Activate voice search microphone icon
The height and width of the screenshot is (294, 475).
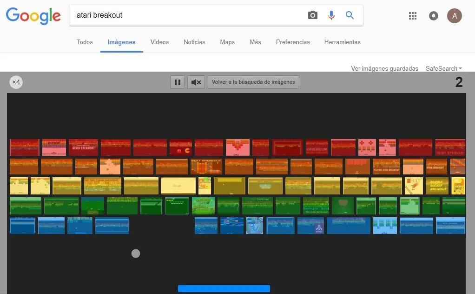pos(331,15)
